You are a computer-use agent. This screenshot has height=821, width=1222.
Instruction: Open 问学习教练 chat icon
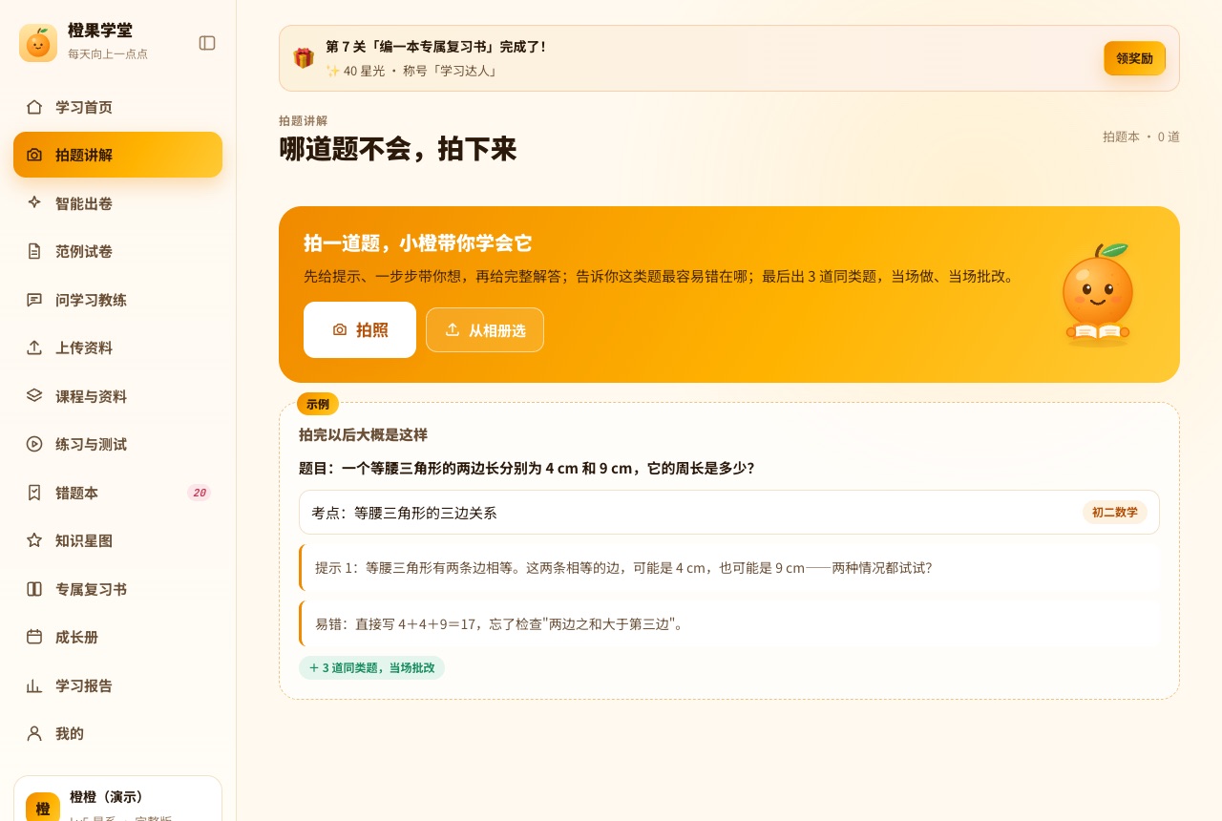34,300
